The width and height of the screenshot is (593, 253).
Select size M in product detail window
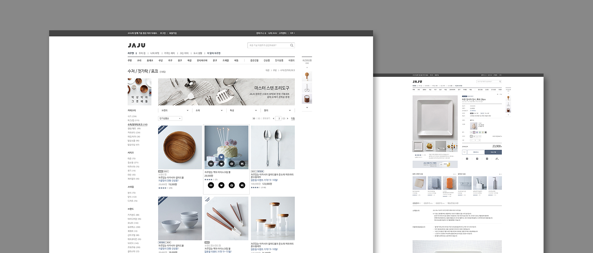474,136
